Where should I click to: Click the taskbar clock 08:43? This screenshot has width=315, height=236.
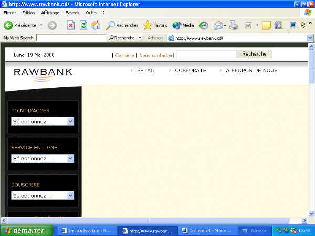click(304, 231)
